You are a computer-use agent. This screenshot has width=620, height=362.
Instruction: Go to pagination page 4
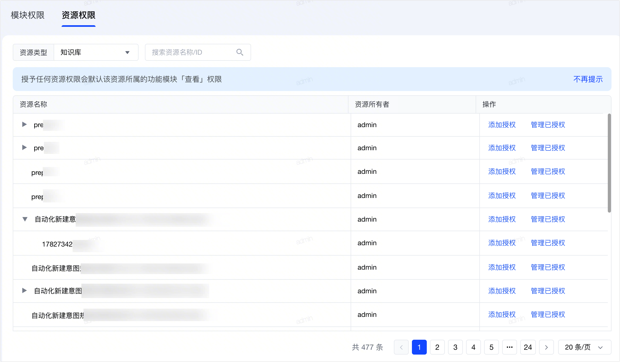[473, 347]
